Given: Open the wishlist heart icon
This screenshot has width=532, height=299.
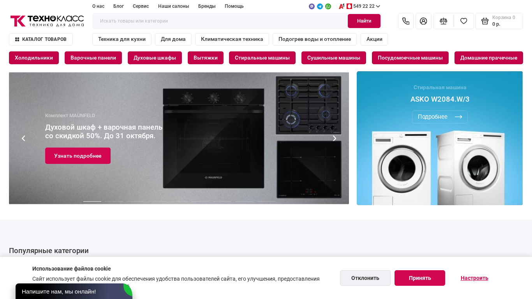Looking at the screenshot, I should pyautogui.click(x=464, y=21).
